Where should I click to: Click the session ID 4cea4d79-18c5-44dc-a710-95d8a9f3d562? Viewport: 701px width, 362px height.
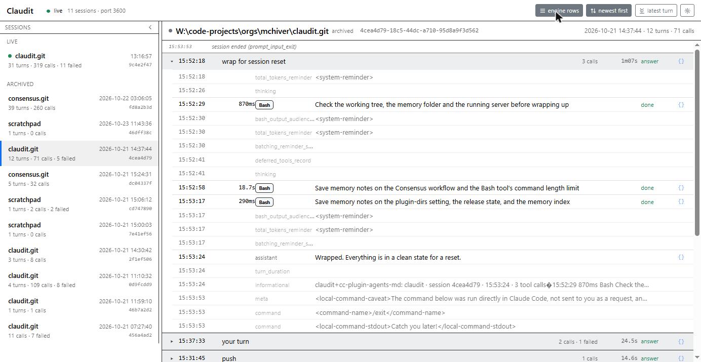[419, 30]
